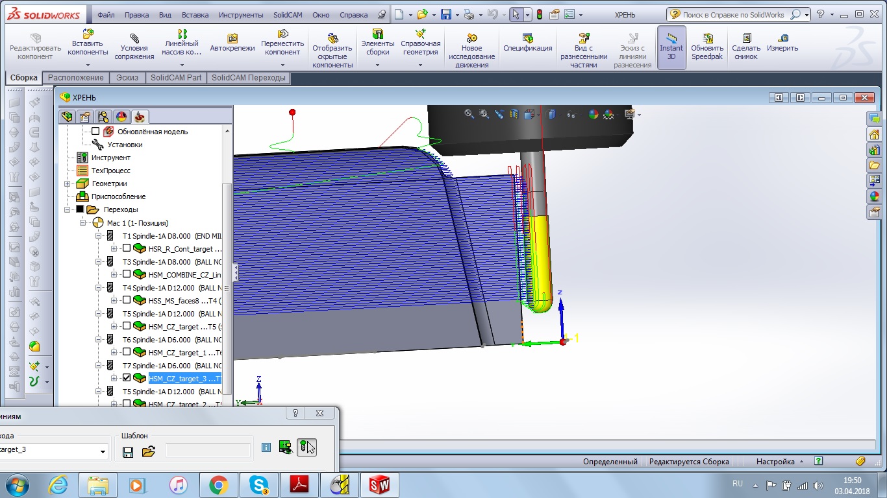Click the Настройка status bar button

pos(775,462)
